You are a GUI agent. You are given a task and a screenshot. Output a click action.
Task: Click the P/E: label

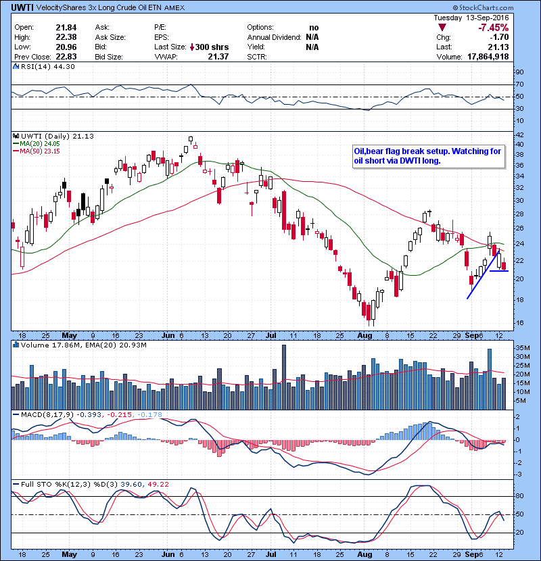pos(160,28)
